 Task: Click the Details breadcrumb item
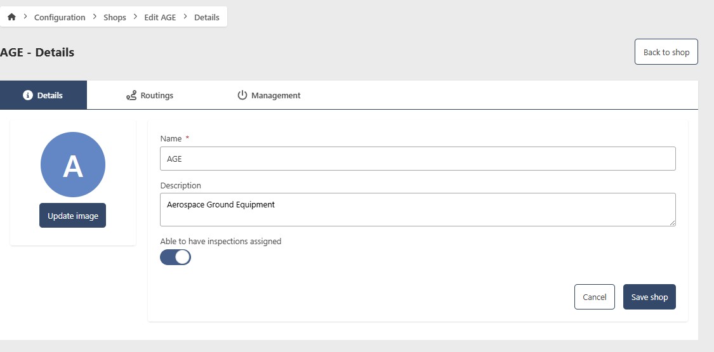[207, 17]
